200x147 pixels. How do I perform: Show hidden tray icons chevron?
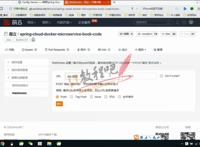tap(182, 144)
